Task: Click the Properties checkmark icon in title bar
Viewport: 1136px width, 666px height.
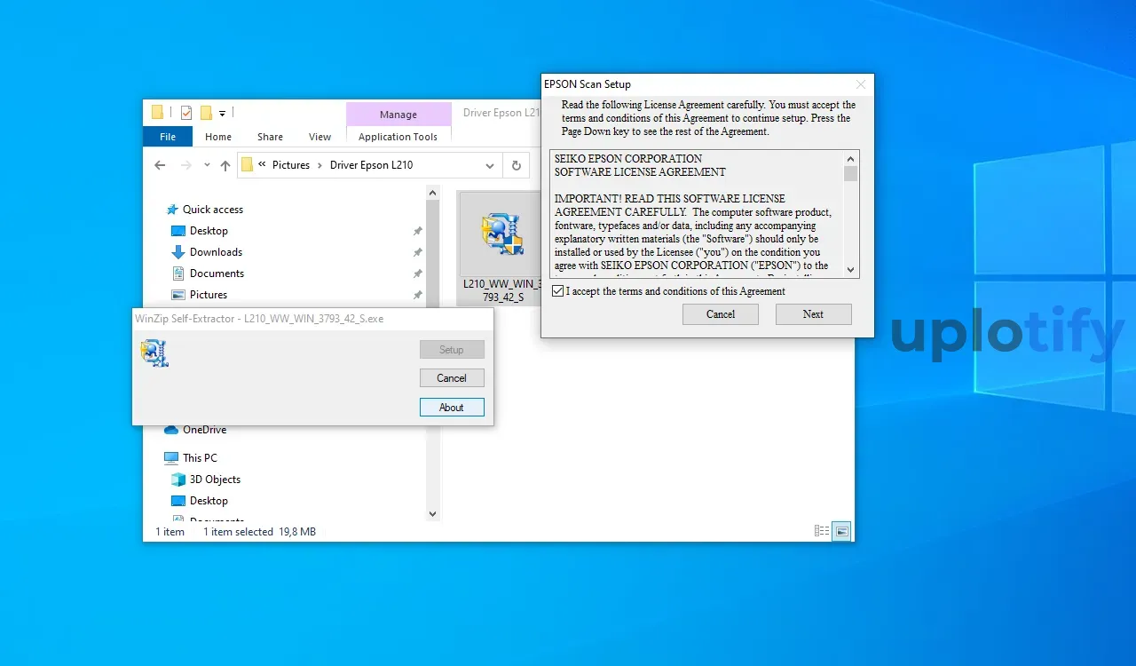Action: coord(186,113)
